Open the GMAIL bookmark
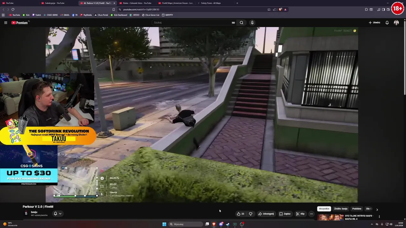 tap(65, 15)
